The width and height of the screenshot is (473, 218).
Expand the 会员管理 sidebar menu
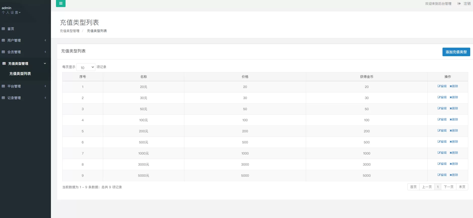tap(24, 52)
